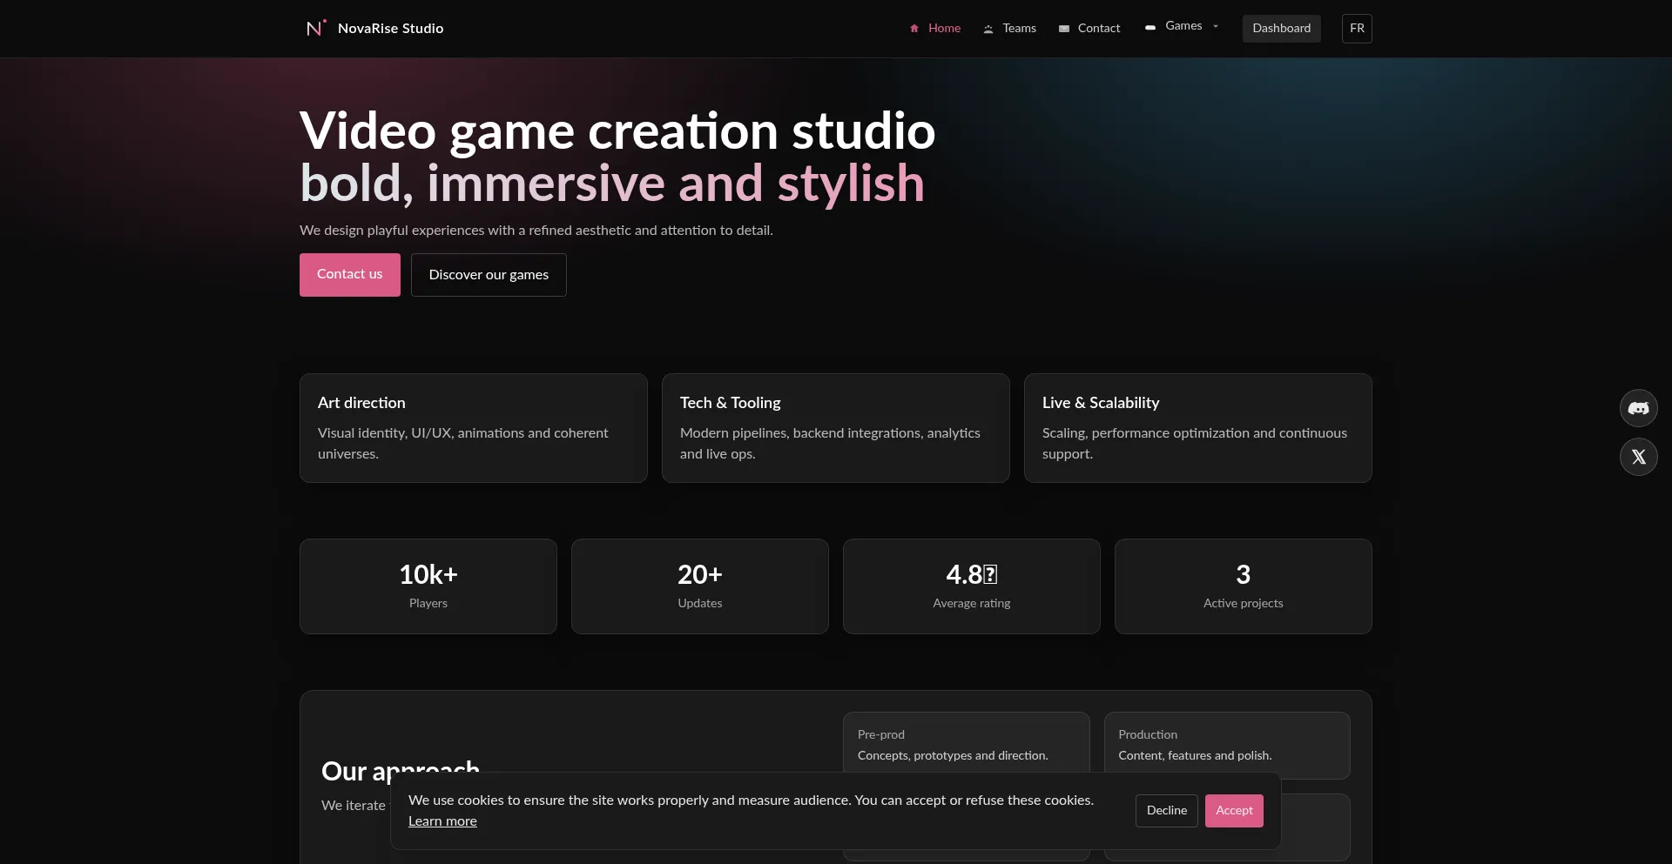Switch site language with the FR toggle
Viewport: 1672px width, 864px height.
coord(1357,28)
